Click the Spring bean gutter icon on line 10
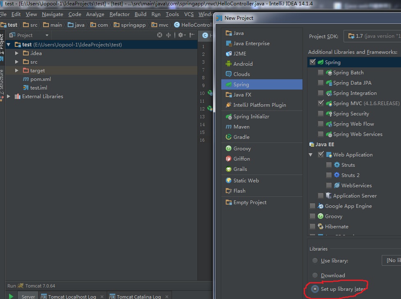This screenshot has width=401, height=299. click(210, 93)
